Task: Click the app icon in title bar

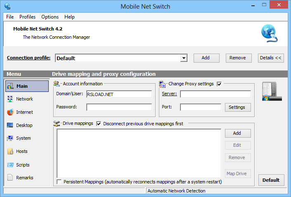Action: coord(7,6)
